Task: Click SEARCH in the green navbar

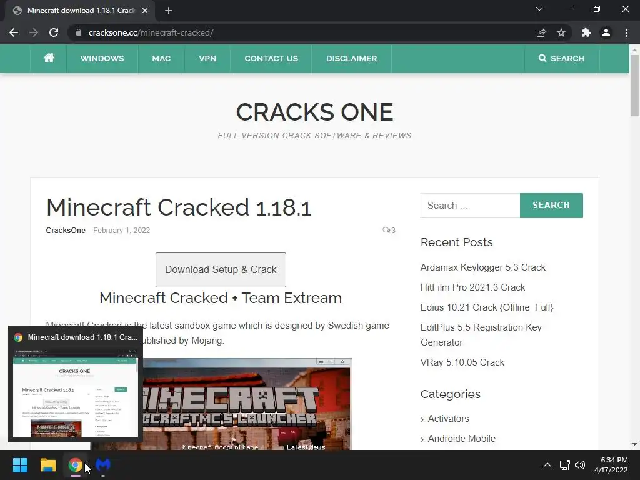Action: (562, 58)
